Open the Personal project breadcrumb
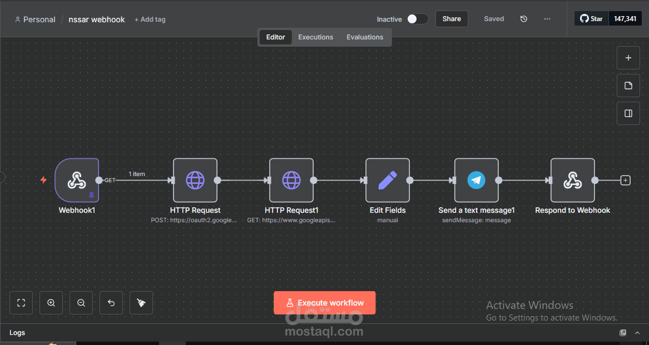The height and width of the screenshot is (345, 649). click(35, 19)
